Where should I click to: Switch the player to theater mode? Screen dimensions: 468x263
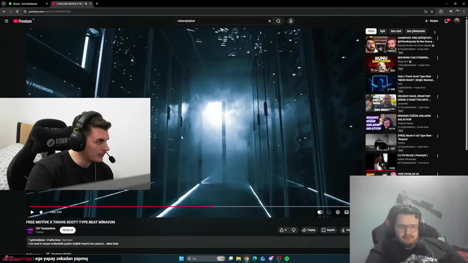[x=347, y=212]
